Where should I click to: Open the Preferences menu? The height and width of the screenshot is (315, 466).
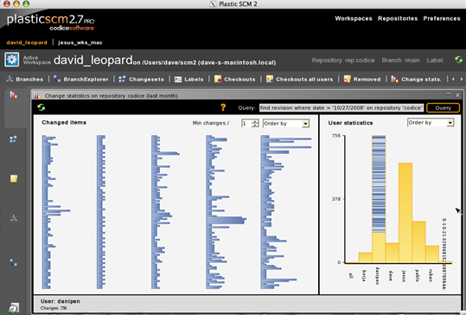click(x=442, y=18)
